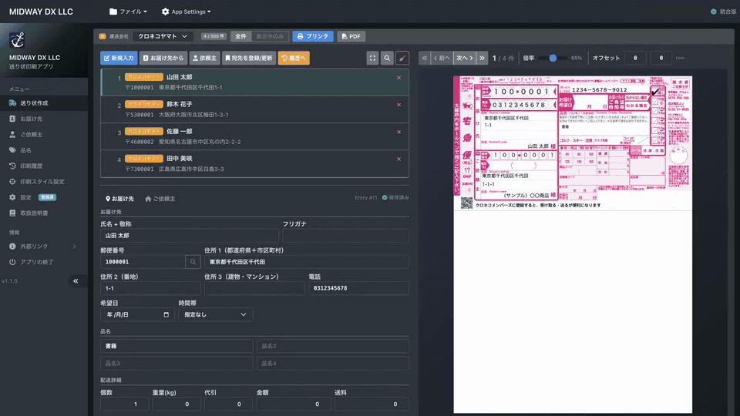The height and width of the screenshot is (416, 740).
Task: Open 送り状作成 in sidebar menu
Action: (44, 103)
